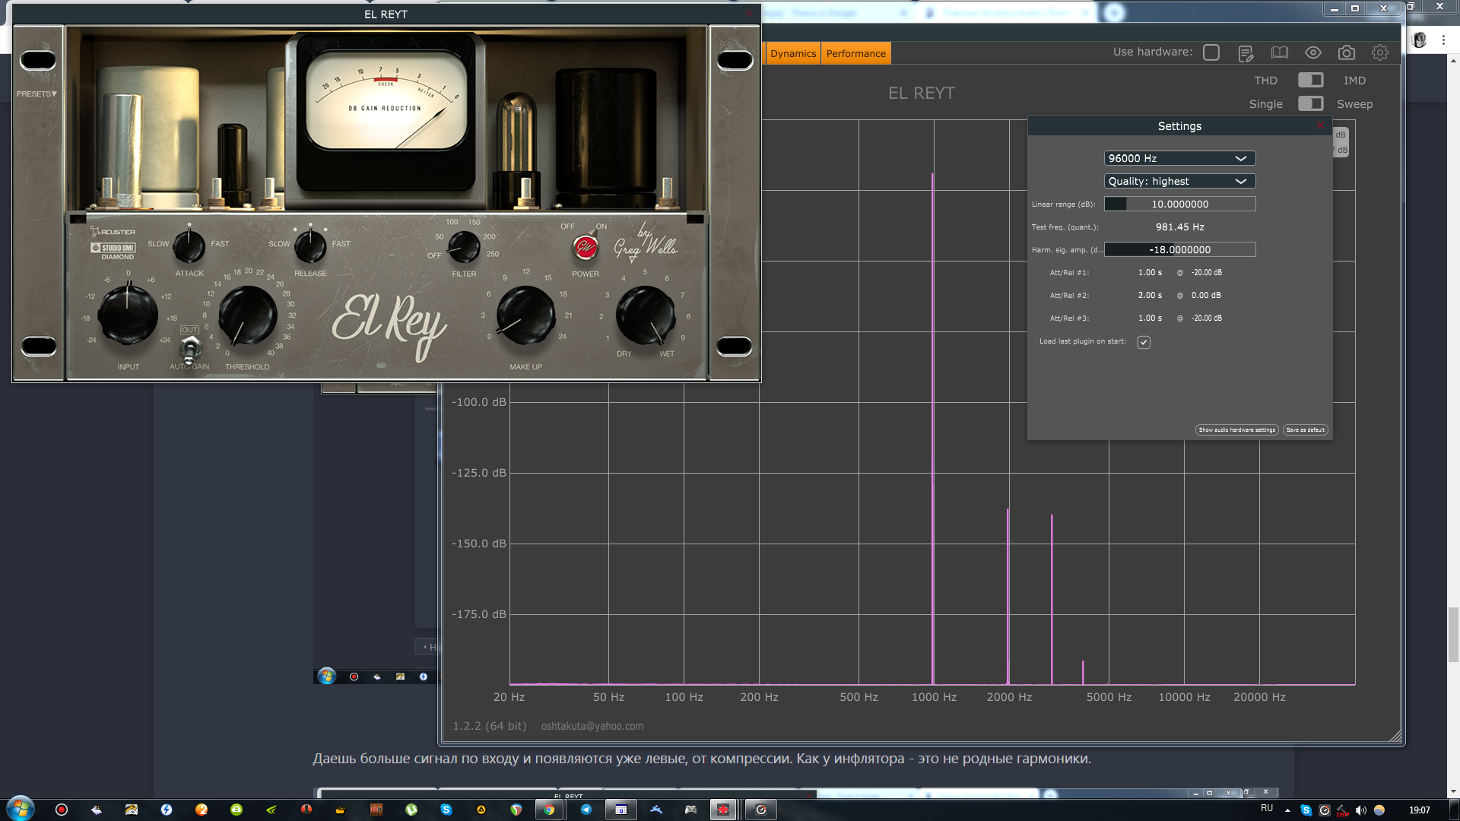
Task: Click the Att/Rel #1 time value 1.00 s
Action: coord(1150,272)
